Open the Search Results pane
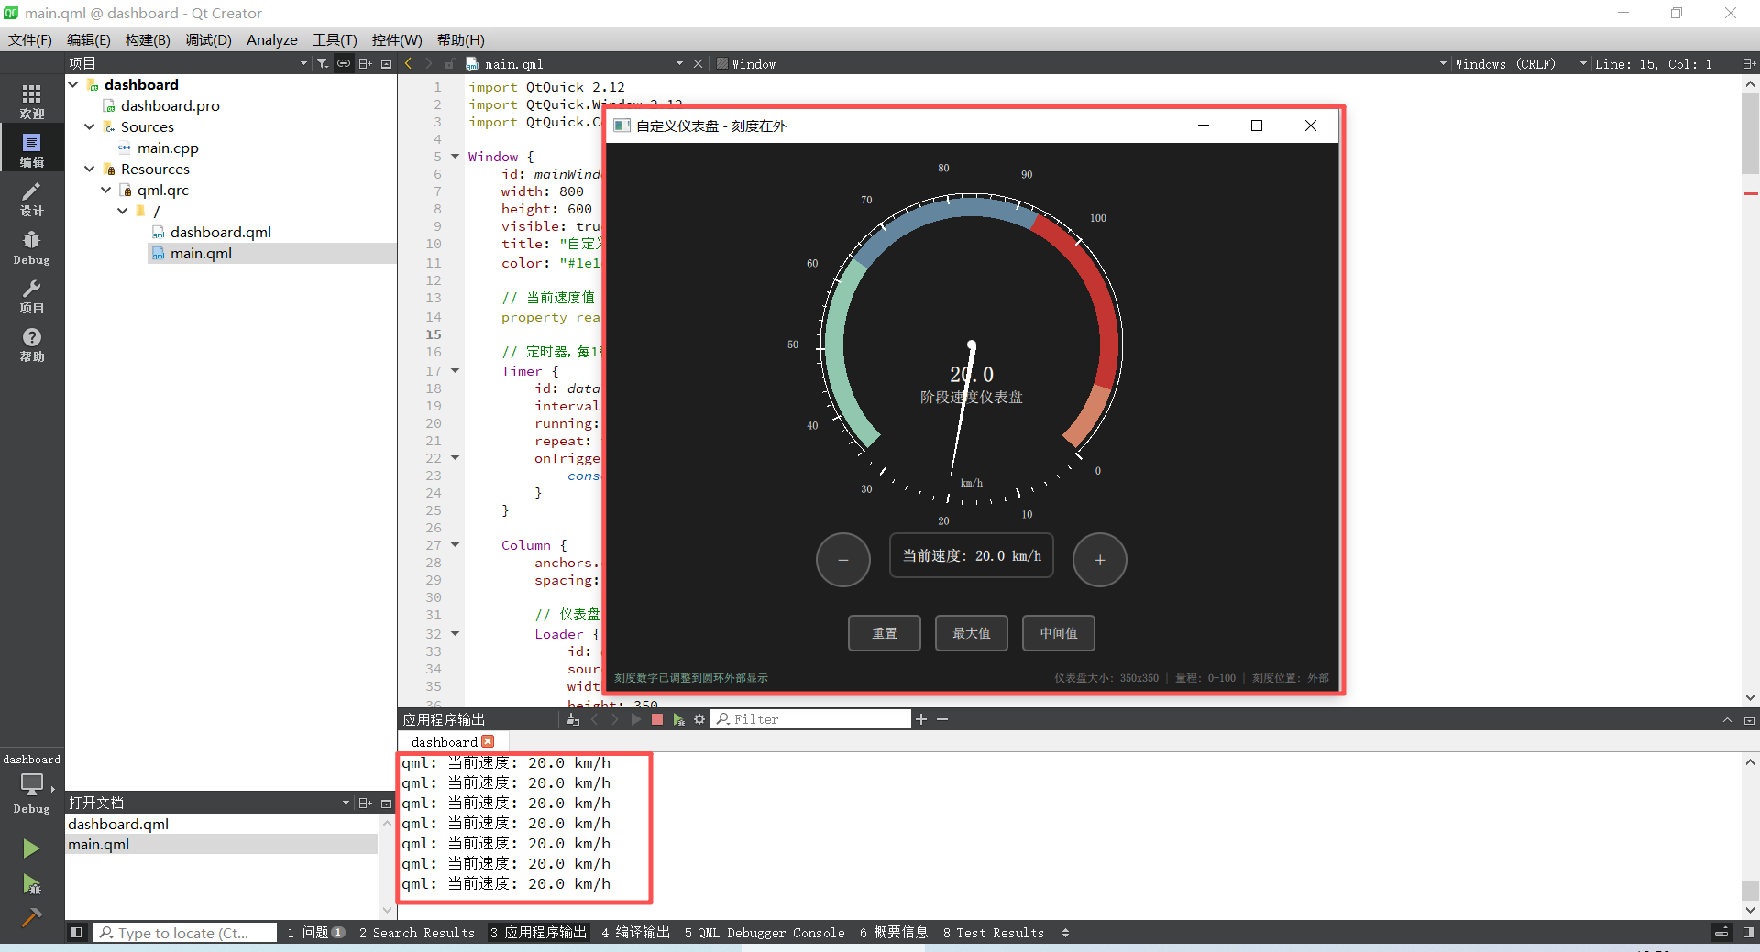The image size is (1760, 952). coord(417,932)
